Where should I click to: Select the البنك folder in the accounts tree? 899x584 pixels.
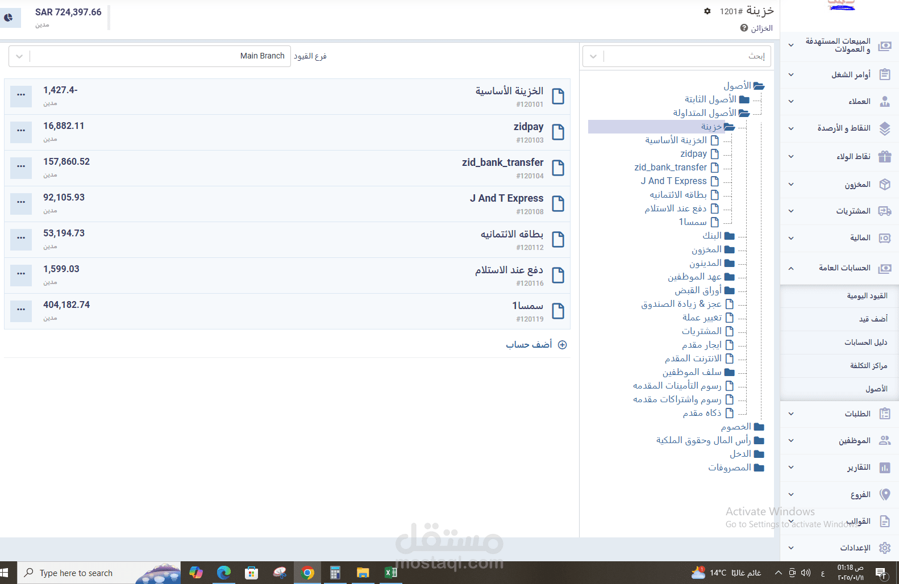tap(712, 236)
